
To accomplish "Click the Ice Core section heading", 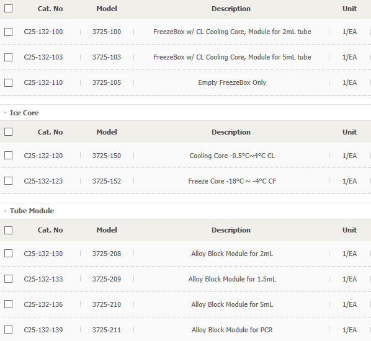I will [24, 113].
